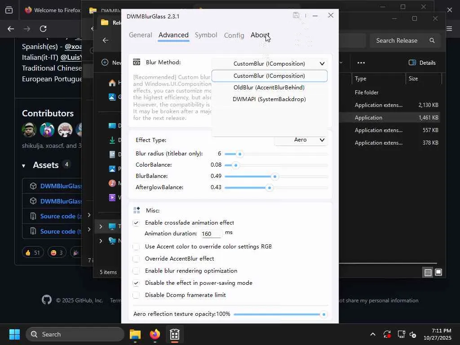Toggle Enable crossfade animation effect checkbox

(x=136, y=223)
